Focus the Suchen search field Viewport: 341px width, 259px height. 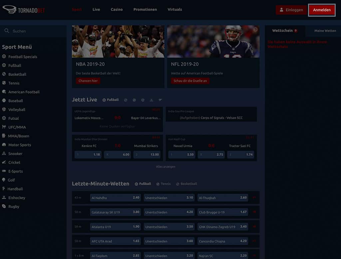click(x=33, y=31)
